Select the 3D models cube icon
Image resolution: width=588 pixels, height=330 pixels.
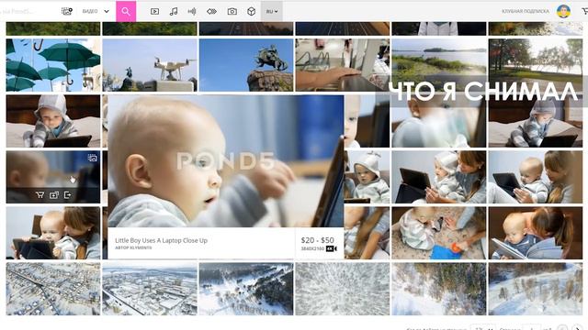click(251, 12)
